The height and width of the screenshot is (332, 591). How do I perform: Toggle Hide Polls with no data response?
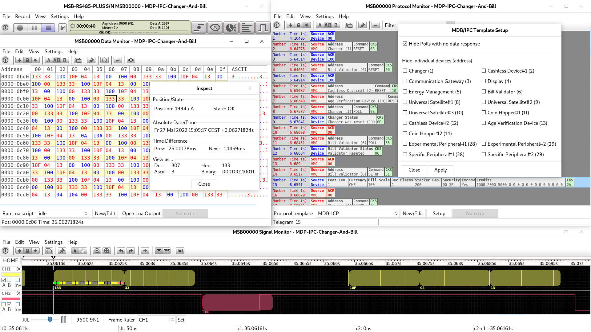[405, 44]
